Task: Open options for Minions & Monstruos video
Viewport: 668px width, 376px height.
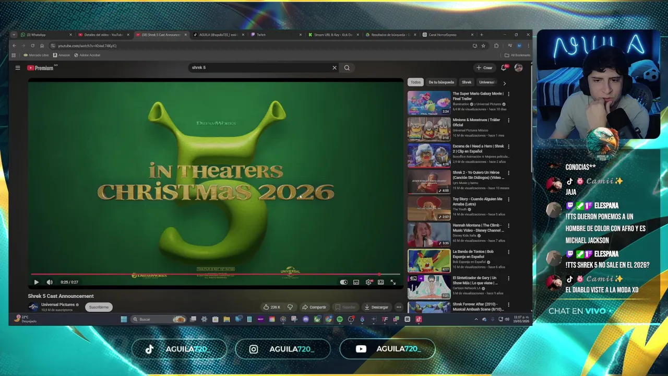Action: (508, 120)
